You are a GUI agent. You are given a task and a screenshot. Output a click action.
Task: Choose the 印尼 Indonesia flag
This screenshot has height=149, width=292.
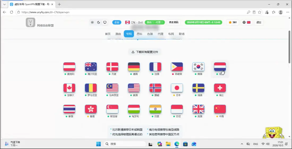point(177,109)
